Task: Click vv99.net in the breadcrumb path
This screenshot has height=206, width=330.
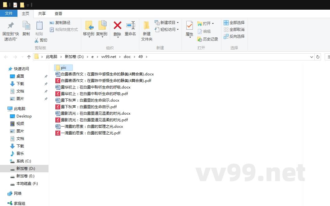Action: coord(109,57)
